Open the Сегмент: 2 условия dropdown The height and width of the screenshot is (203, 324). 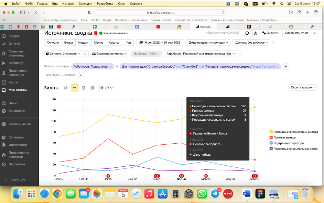pos(63,54)
